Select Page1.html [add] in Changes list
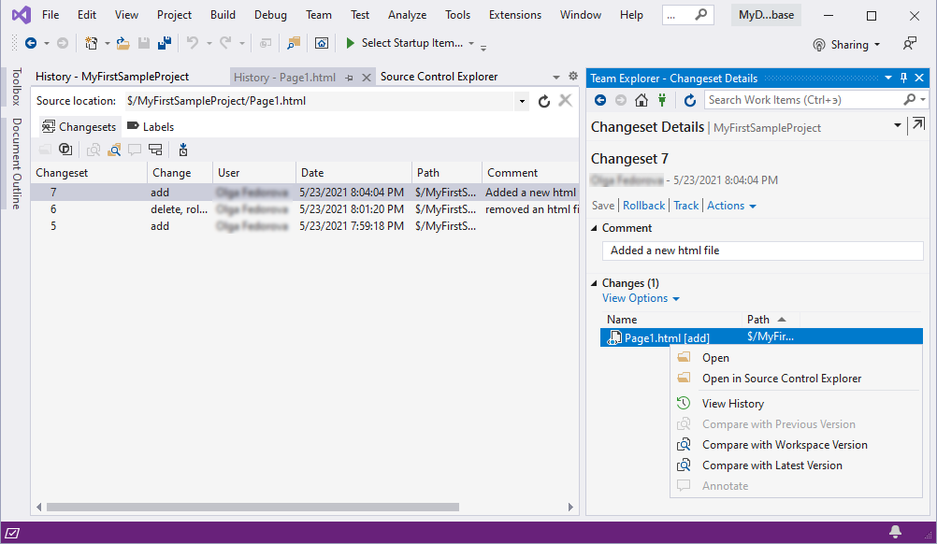937x544 pixels. 761,337
